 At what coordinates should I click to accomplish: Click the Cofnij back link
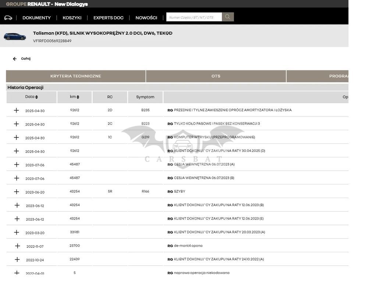pos(26,59)
